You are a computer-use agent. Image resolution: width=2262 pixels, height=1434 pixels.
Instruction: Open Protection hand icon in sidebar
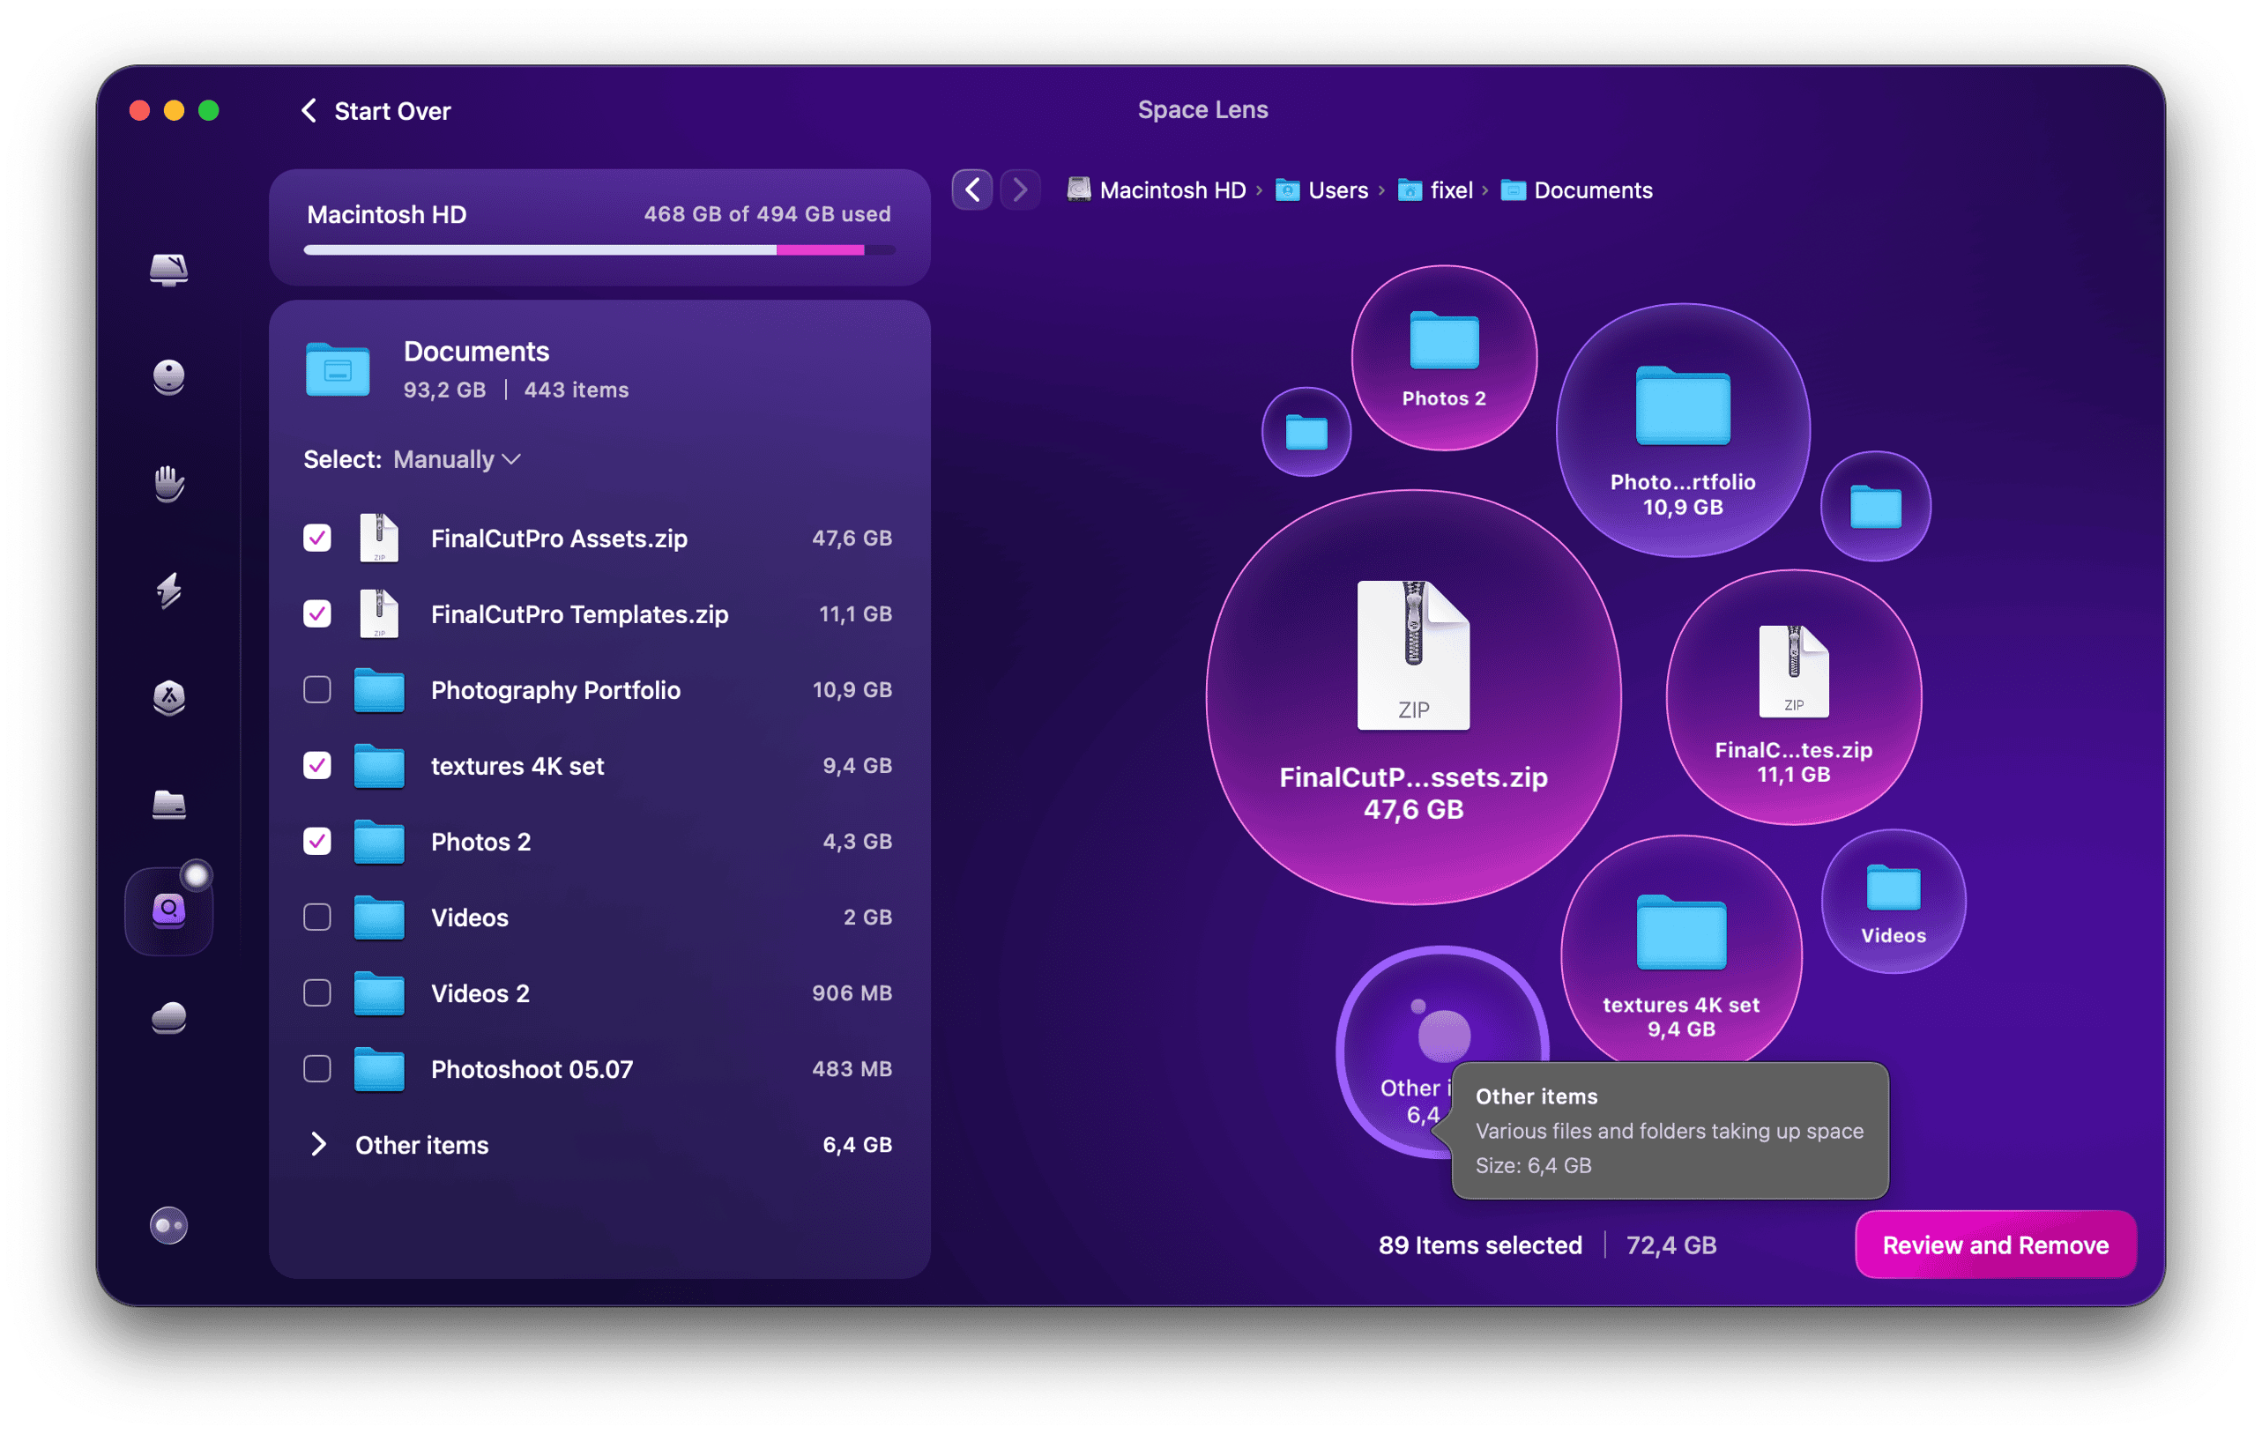(x=169, y=484)
